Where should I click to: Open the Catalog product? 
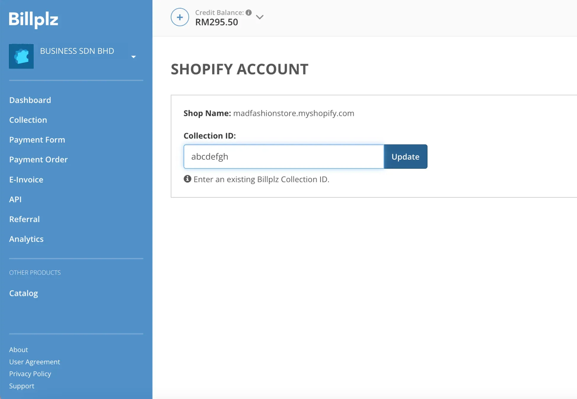pos(23,293)
